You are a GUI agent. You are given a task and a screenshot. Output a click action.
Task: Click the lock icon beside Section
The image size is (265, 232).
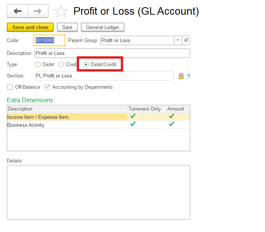181,76
